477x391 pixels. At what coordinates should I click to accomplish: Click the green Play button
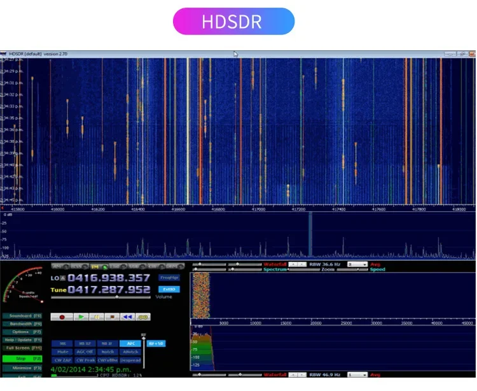81,316
